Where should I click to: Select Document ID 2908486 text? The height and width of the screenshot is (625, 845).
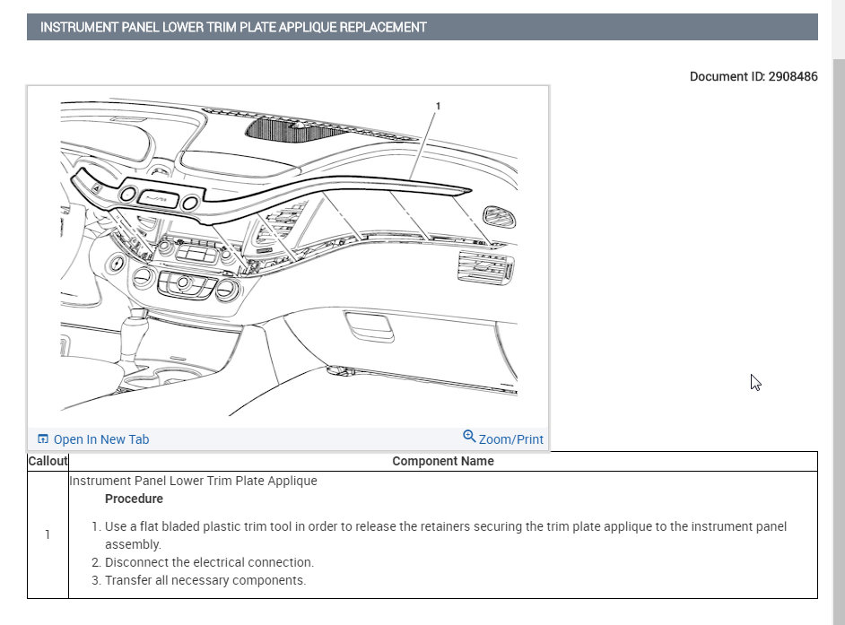(x=753, y=76)
